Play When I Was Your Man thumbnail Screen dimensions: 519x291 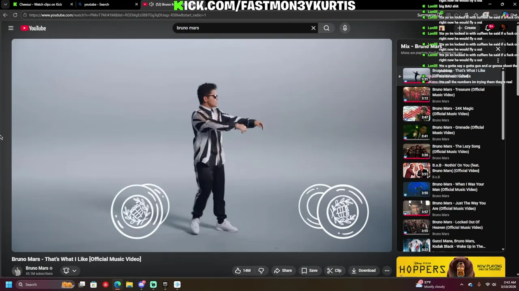tap(416, 189)
